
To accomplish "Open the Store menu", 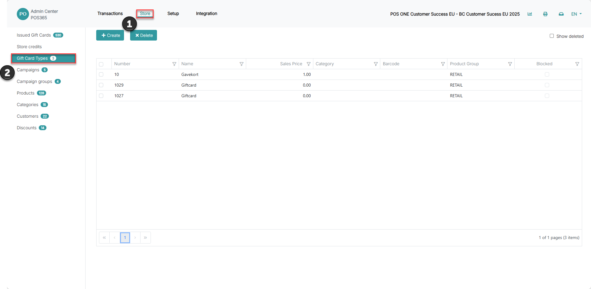I will point(145,13).
